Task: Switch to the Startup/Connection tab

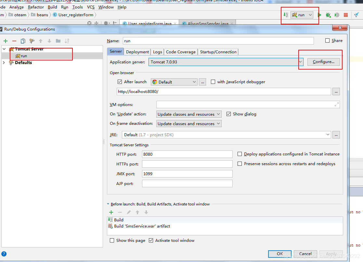Action: [218, 52]
